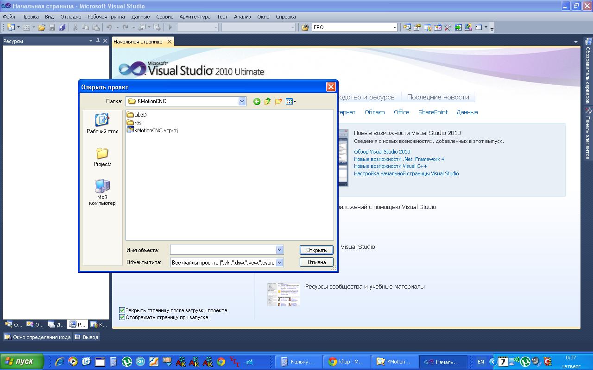Click the Find in Files icon
Image resolution: width=593 pixels, height=370 pixels.
[305, 27]
